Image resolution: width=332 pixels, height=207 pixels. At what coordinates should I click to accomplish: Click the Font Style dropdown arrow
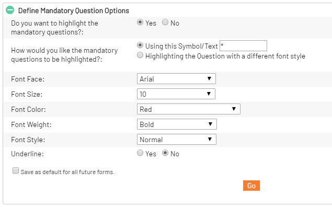[x=210, y=139]
